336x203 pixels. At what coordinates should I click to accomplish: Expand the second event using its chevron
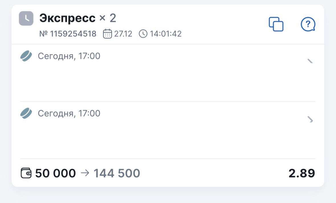coord(310,119)
